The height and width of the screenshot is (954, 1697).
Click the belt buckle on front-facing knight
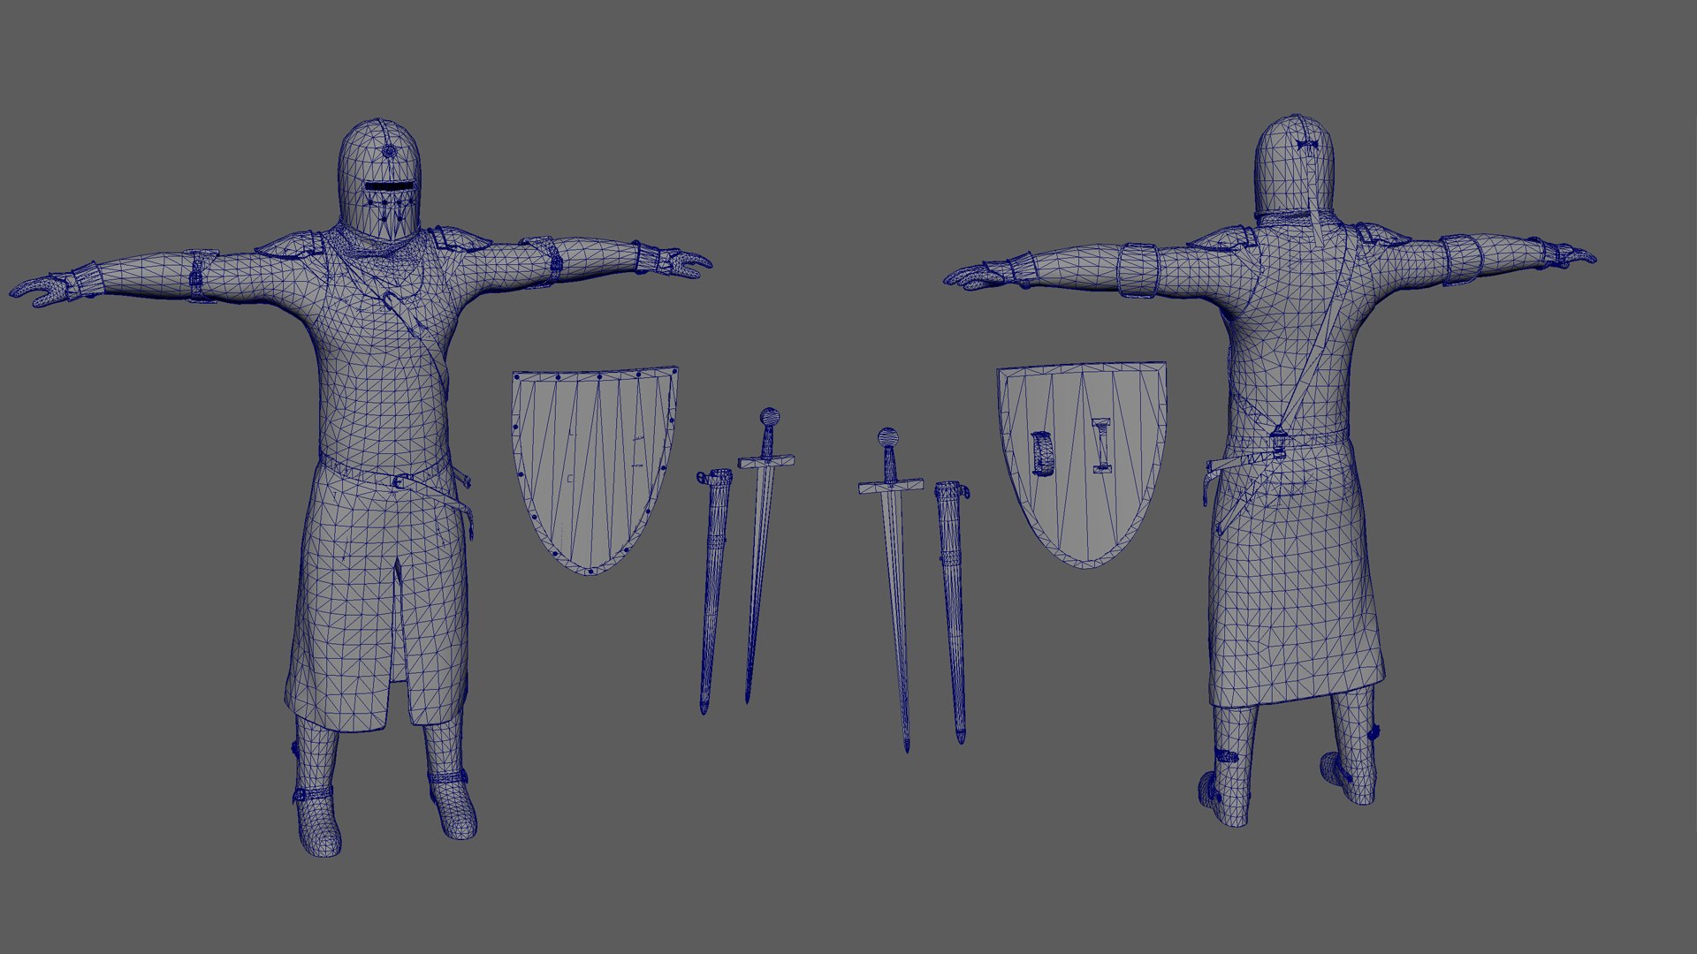pos(403,482)
